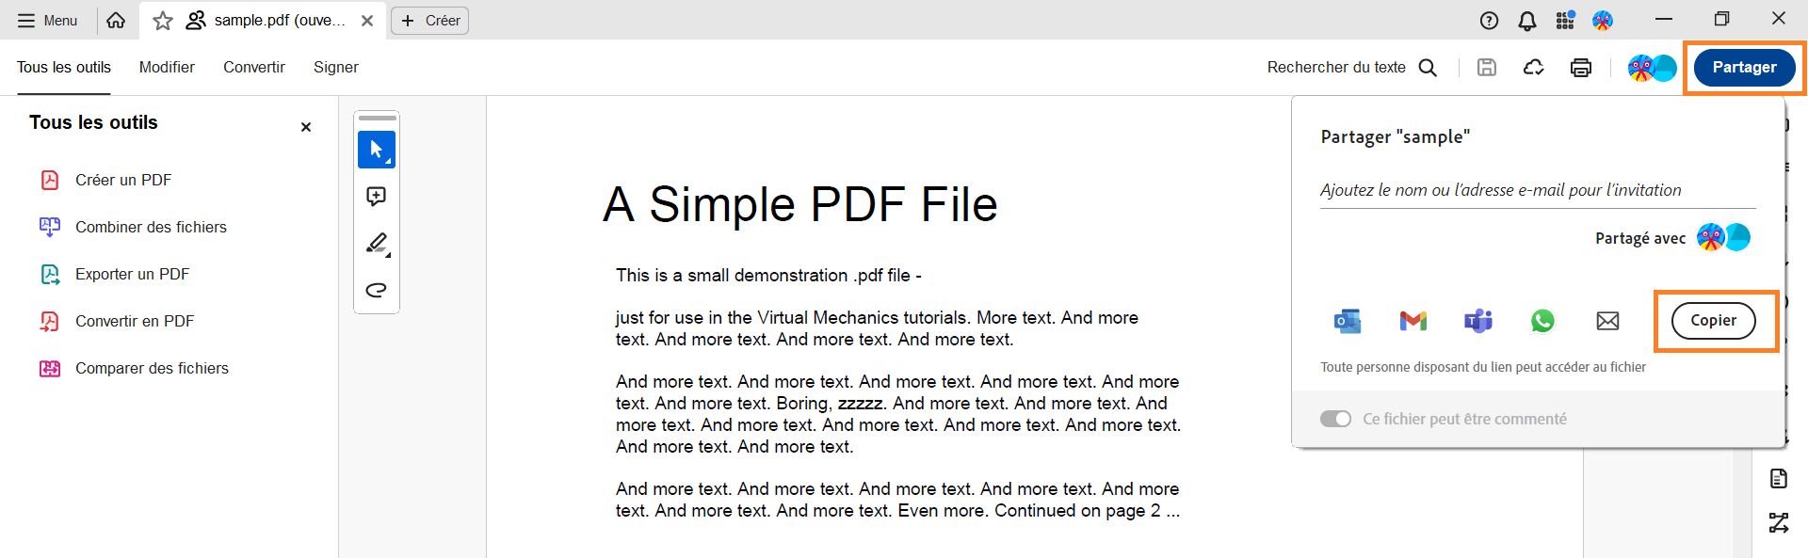This screenshot has height=558, width=1808.
Task: Switch to the Signer tab
Action: (x=335, y=67)
